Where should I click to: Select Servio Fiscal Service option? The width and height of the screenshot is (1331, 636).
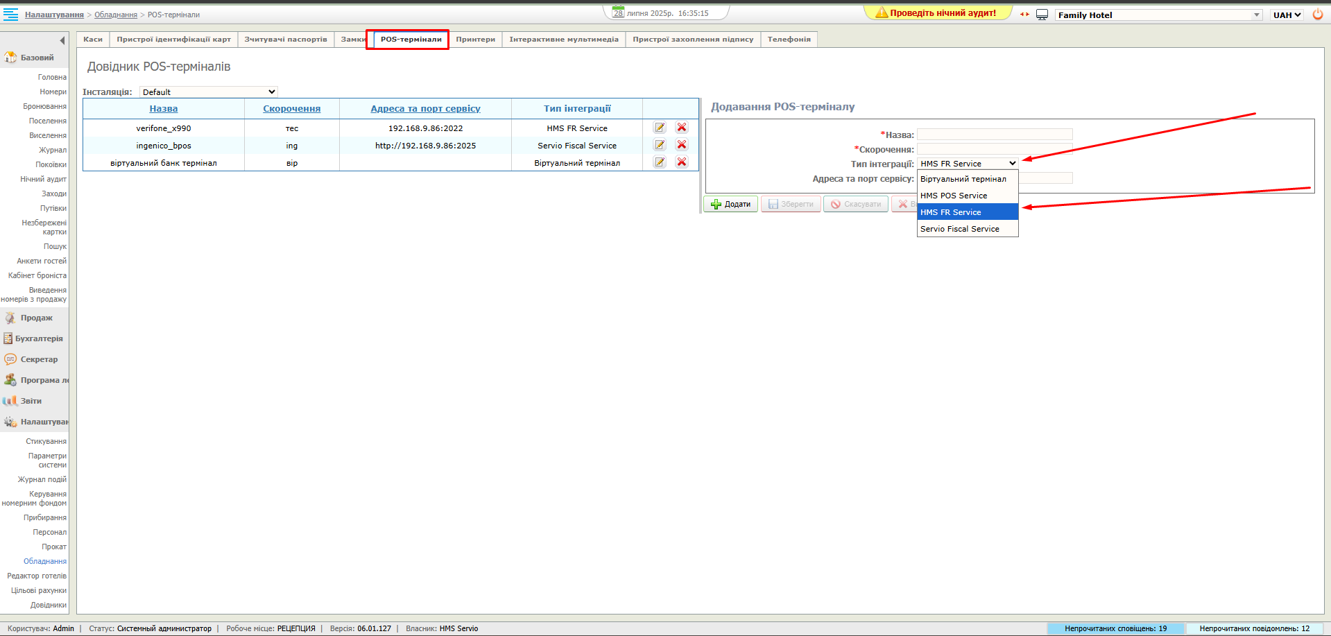point(960,229)
